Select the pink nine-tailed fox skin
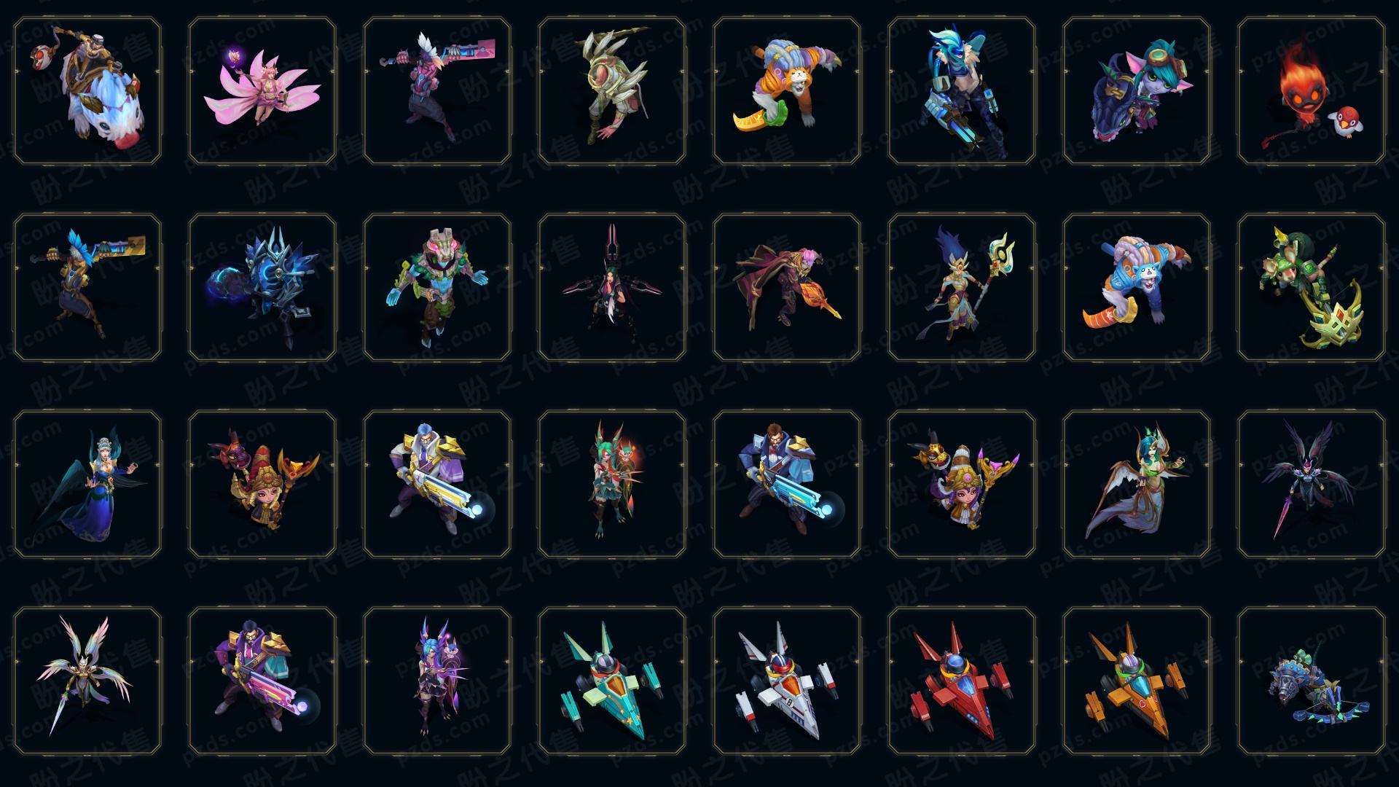The width and height of the screenshot is (1399, 787). 262,91
